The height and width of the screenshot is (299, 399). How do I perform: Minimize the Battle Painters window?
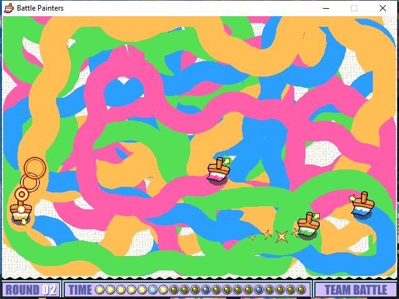[326, 8]
